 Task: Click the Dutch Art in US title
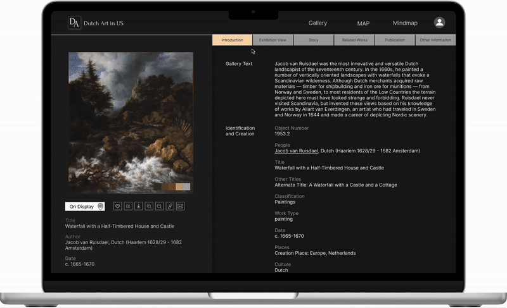click(103, 23)
